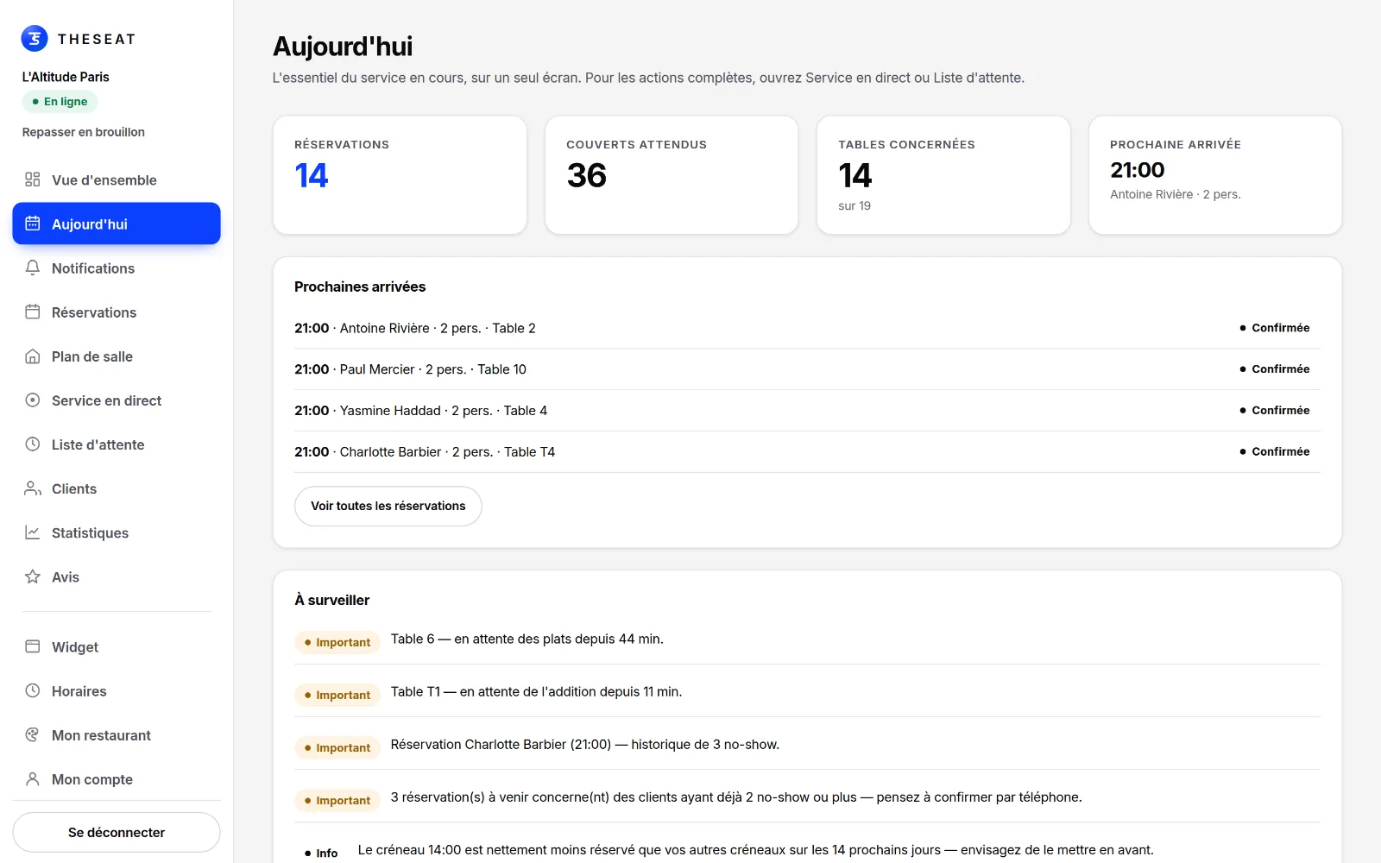Screen dimensions: 1381x863
Task: Click the Vue d'ensemble grid icon
Action: pyautogui.click(x=33, y=180)
